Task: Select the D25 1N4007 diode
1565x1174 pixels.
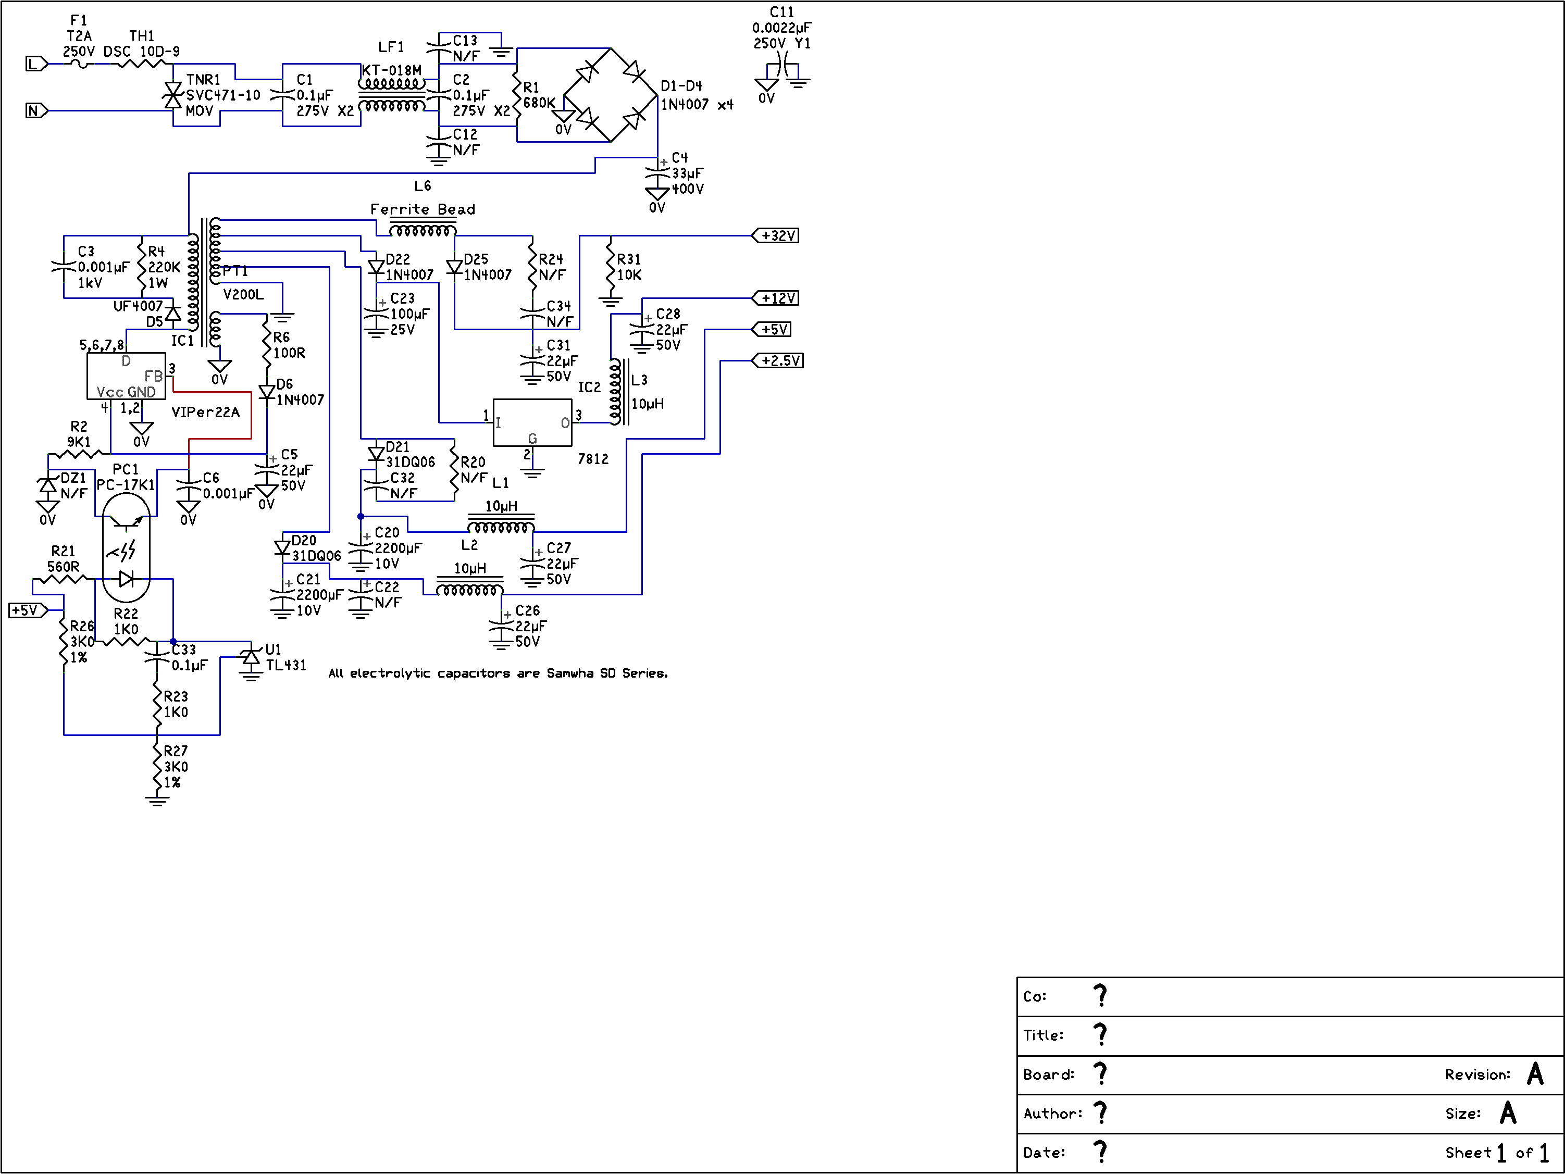Action: [454, 267]
